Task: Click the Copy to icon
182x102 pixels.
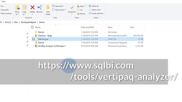Action: 24,8
